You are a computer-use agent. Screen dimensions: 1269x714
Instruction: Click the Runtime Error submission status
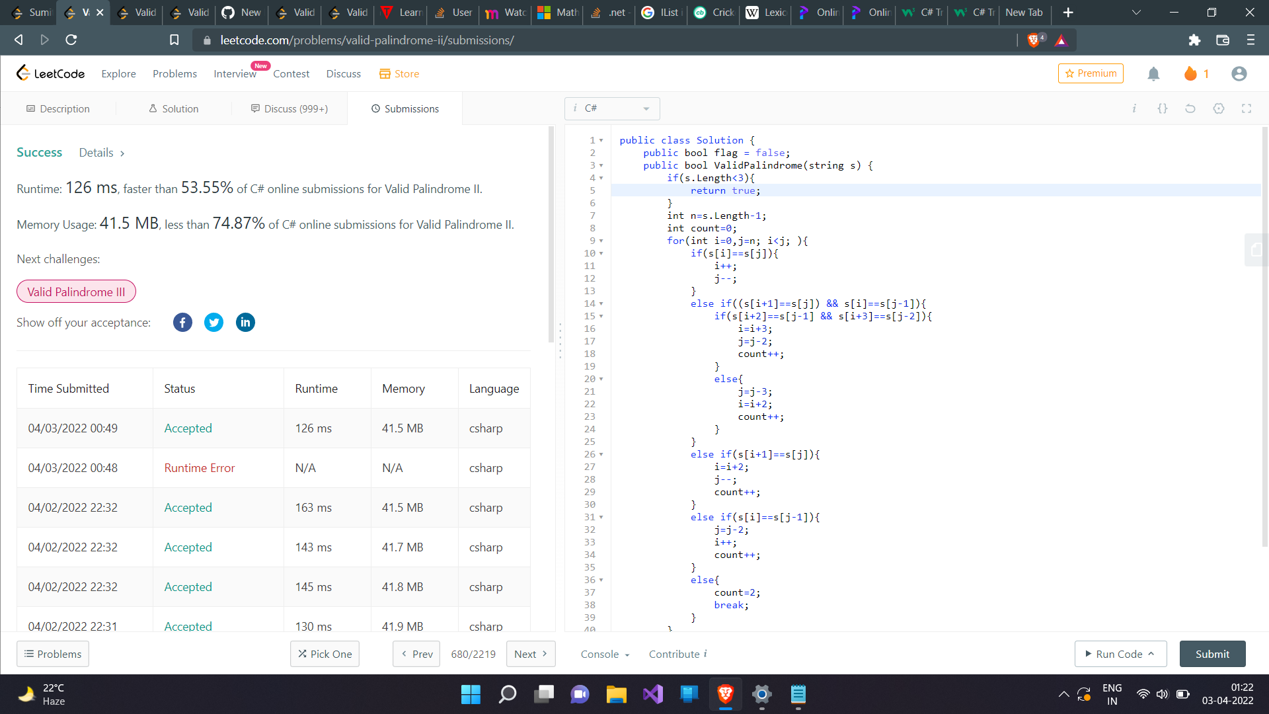click(x=200, y=468)
